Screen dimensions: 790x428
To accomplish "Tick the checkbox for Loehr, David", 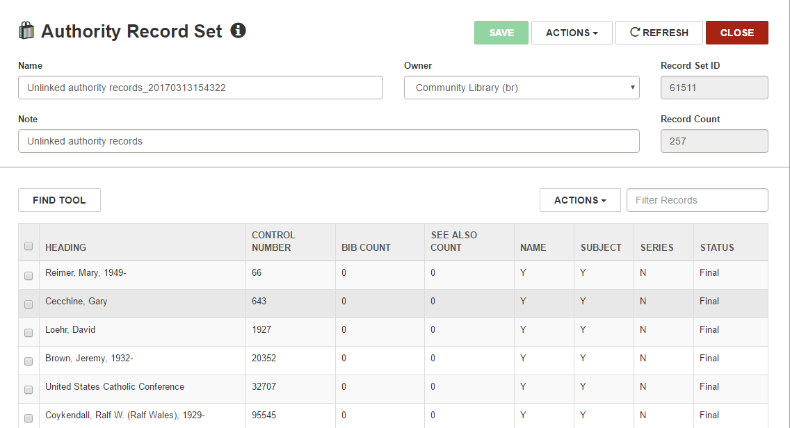I will (x=29, y=333).
